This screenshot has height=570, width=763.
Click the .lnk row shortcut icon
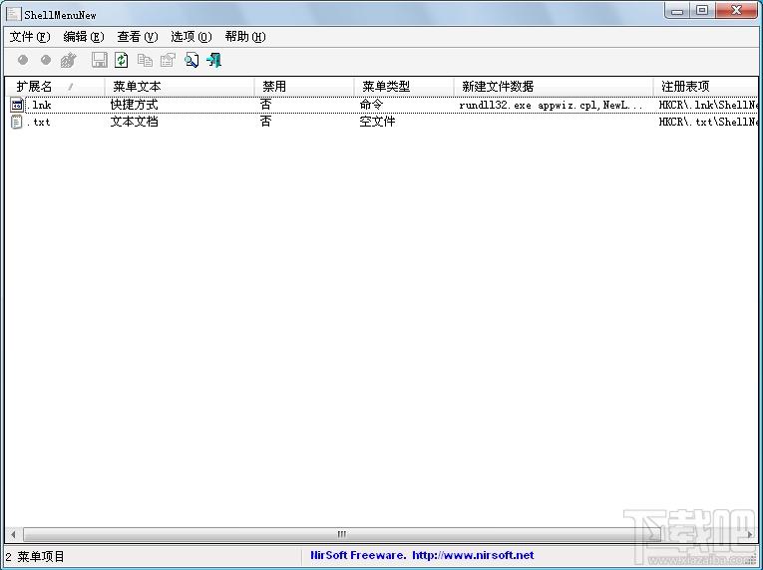pyautogui.click(x=17, y=105)
